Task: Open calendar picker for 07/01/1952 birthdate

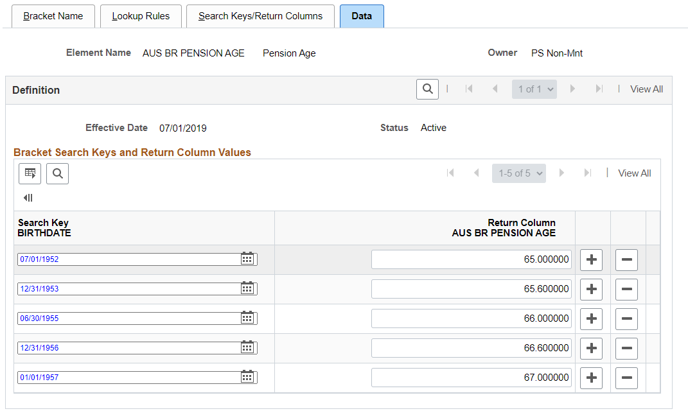Action: 247,259
